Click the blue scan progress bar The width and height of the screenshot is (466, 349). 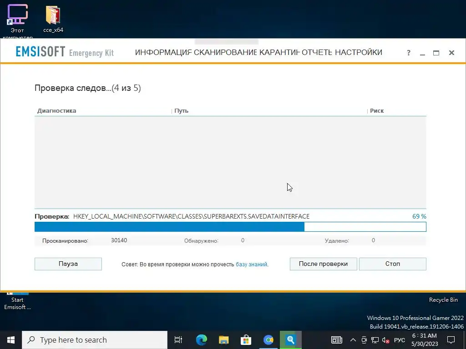[230, 227]
